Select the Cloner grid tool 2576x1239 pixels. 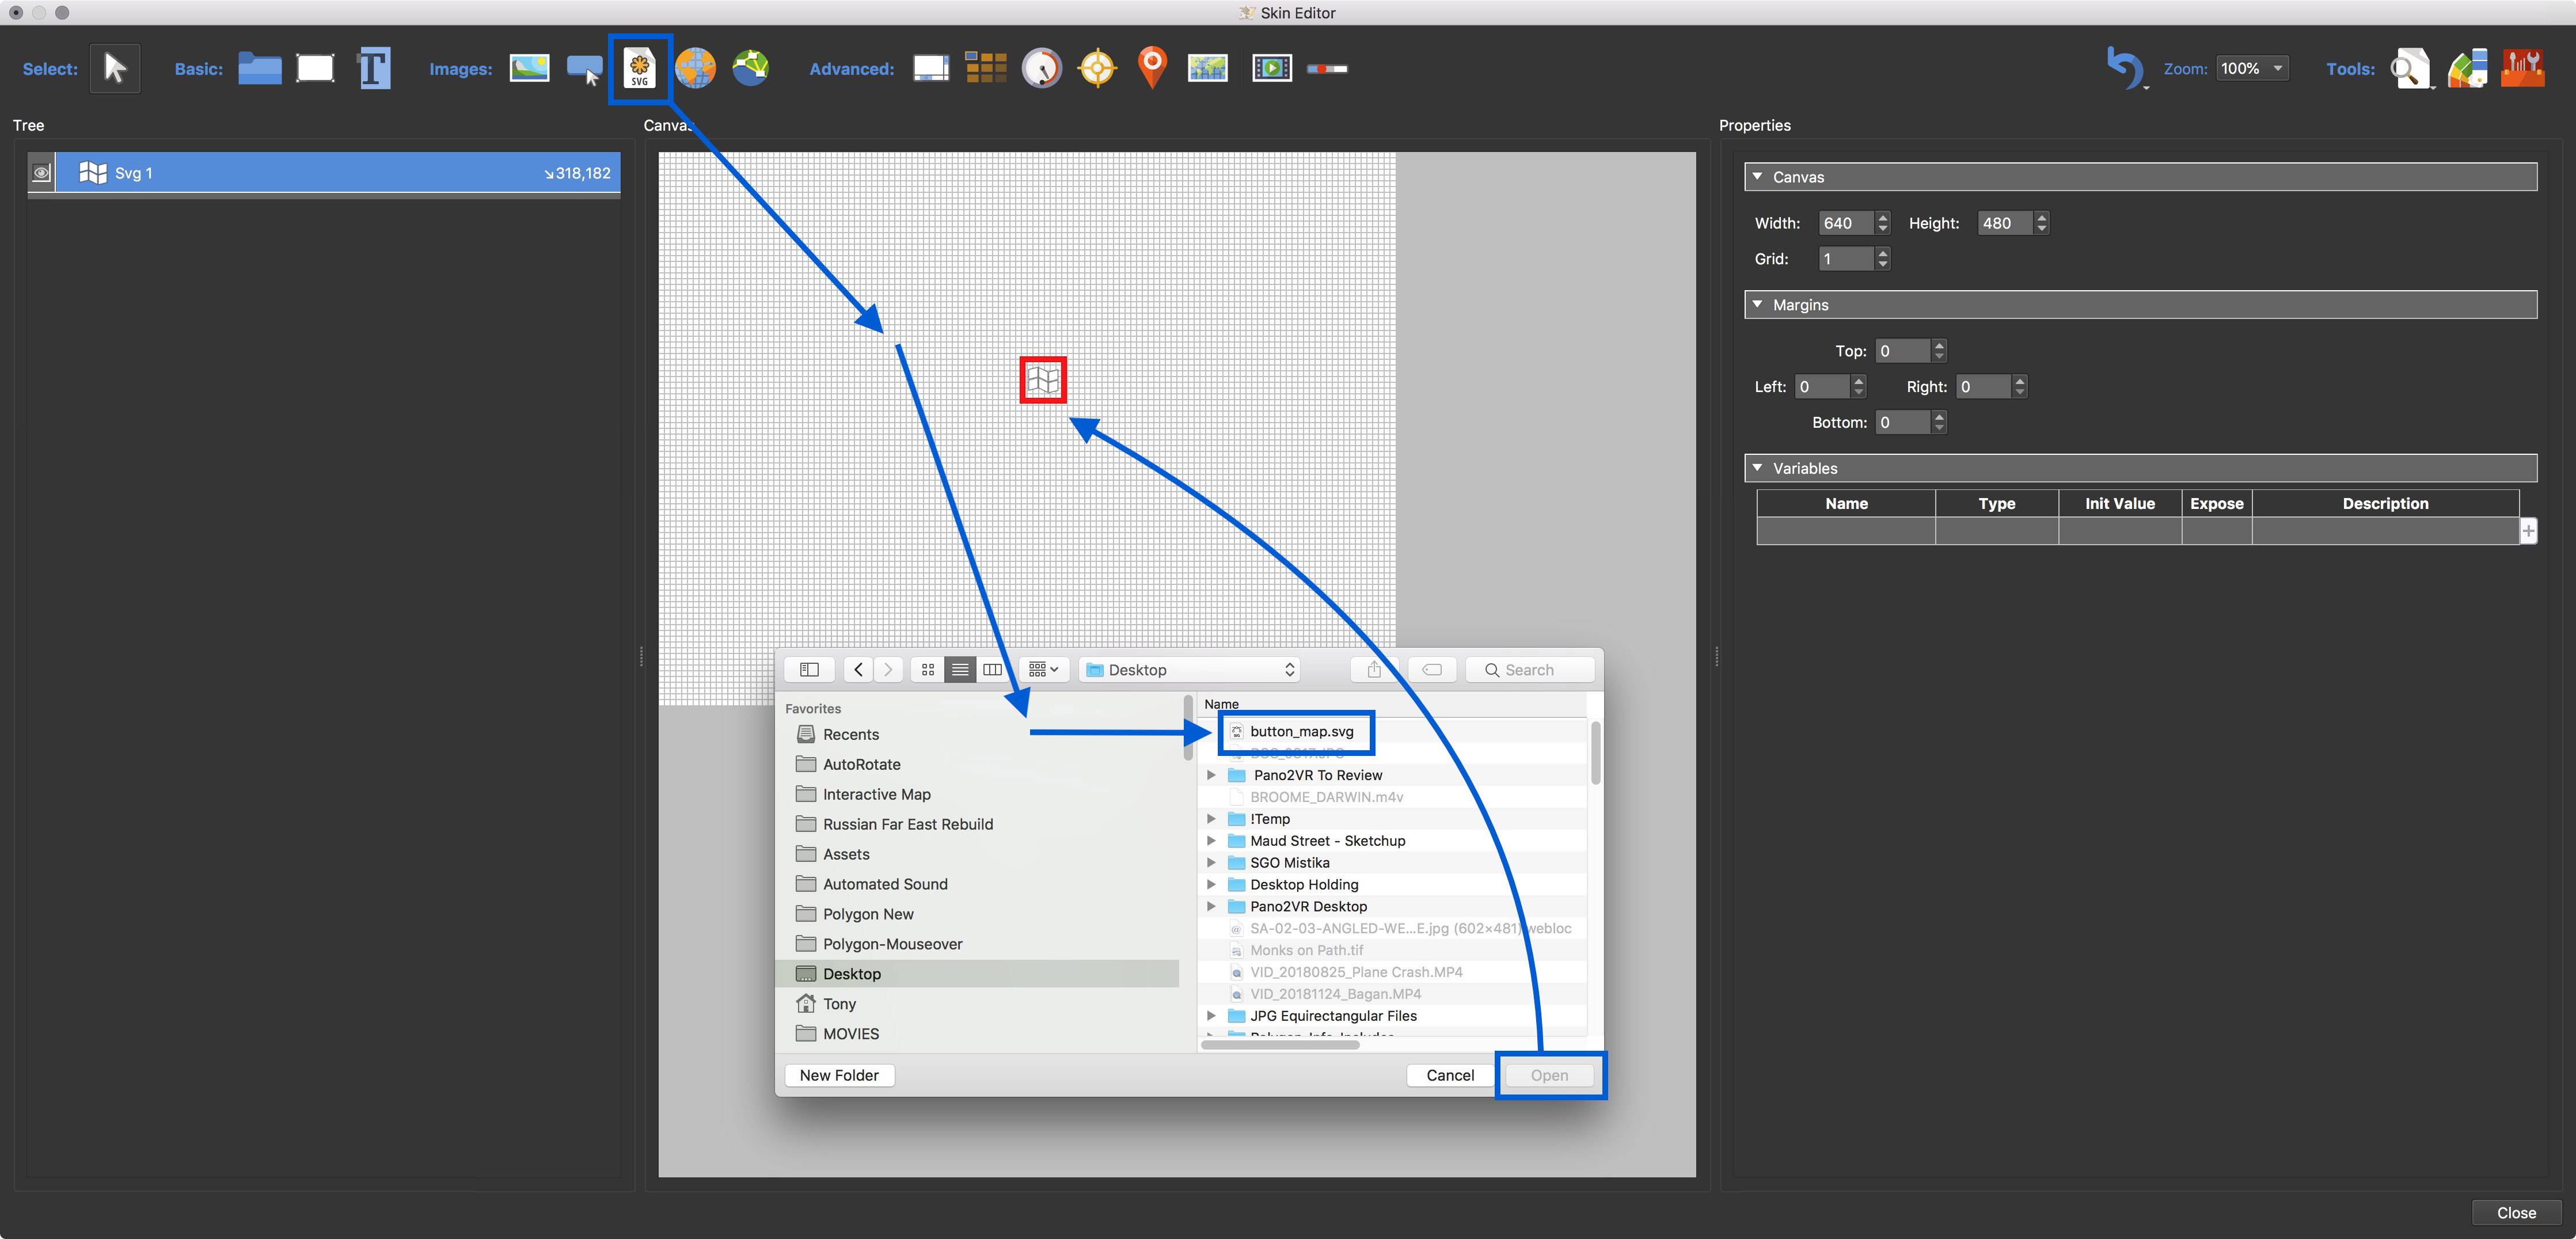tap(986, 68)
